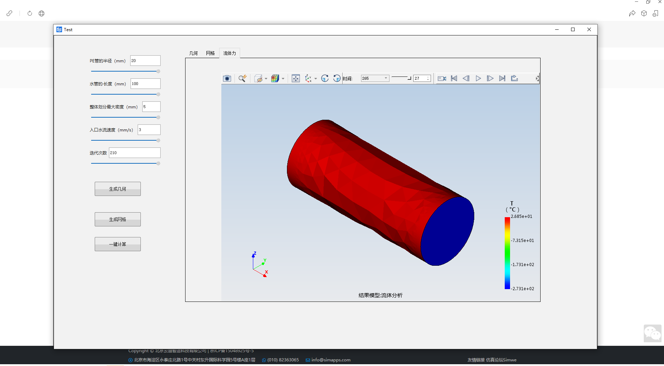Viewport: 664px width, 366px height.
Task: Switch to the 几何 tab
Action: pyautogui.click(x=193, y=53)
